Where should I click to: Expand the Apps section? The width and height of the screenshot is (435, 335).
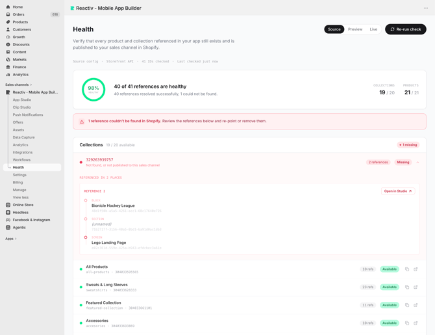coord(11,239)
